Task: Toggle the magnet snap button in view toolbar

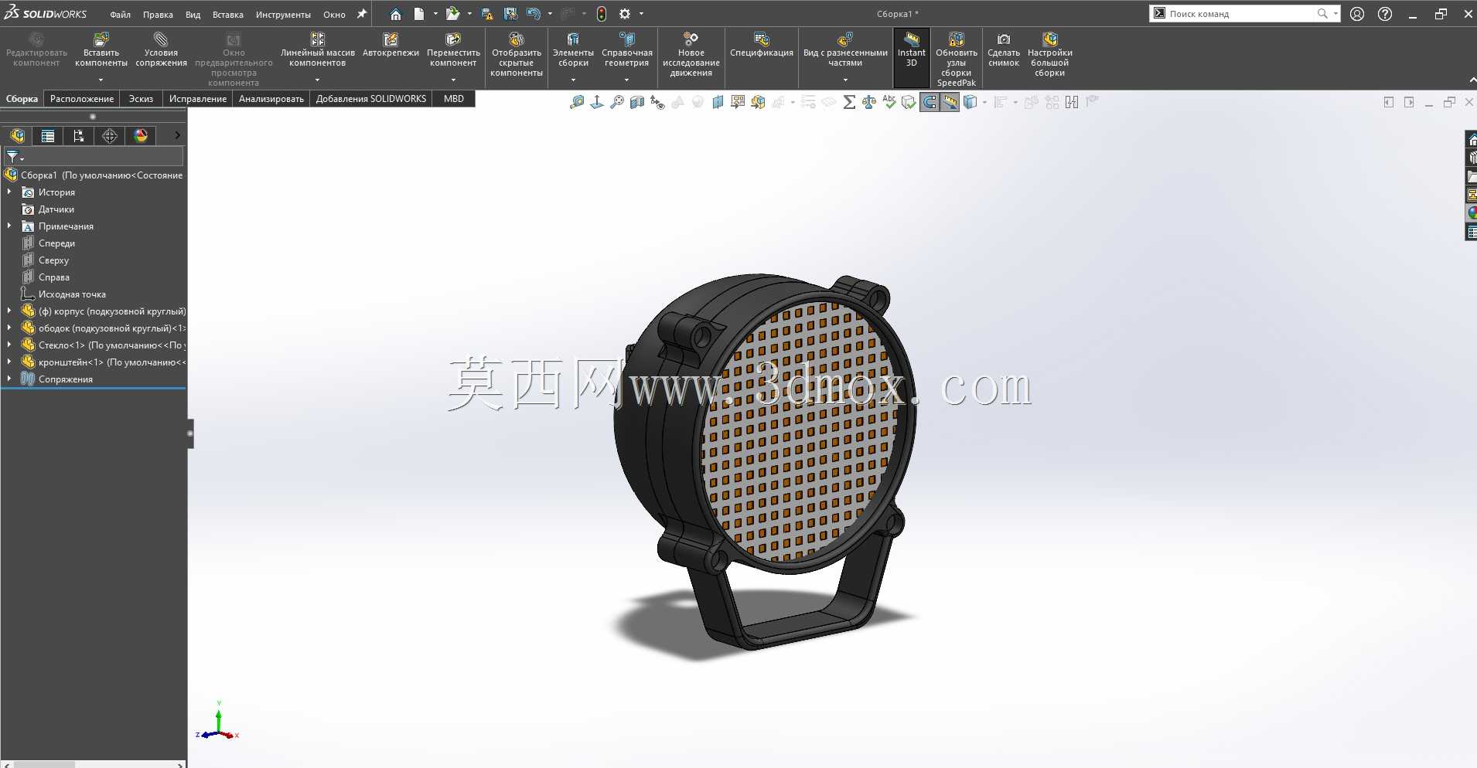Action: pos(930,102)
